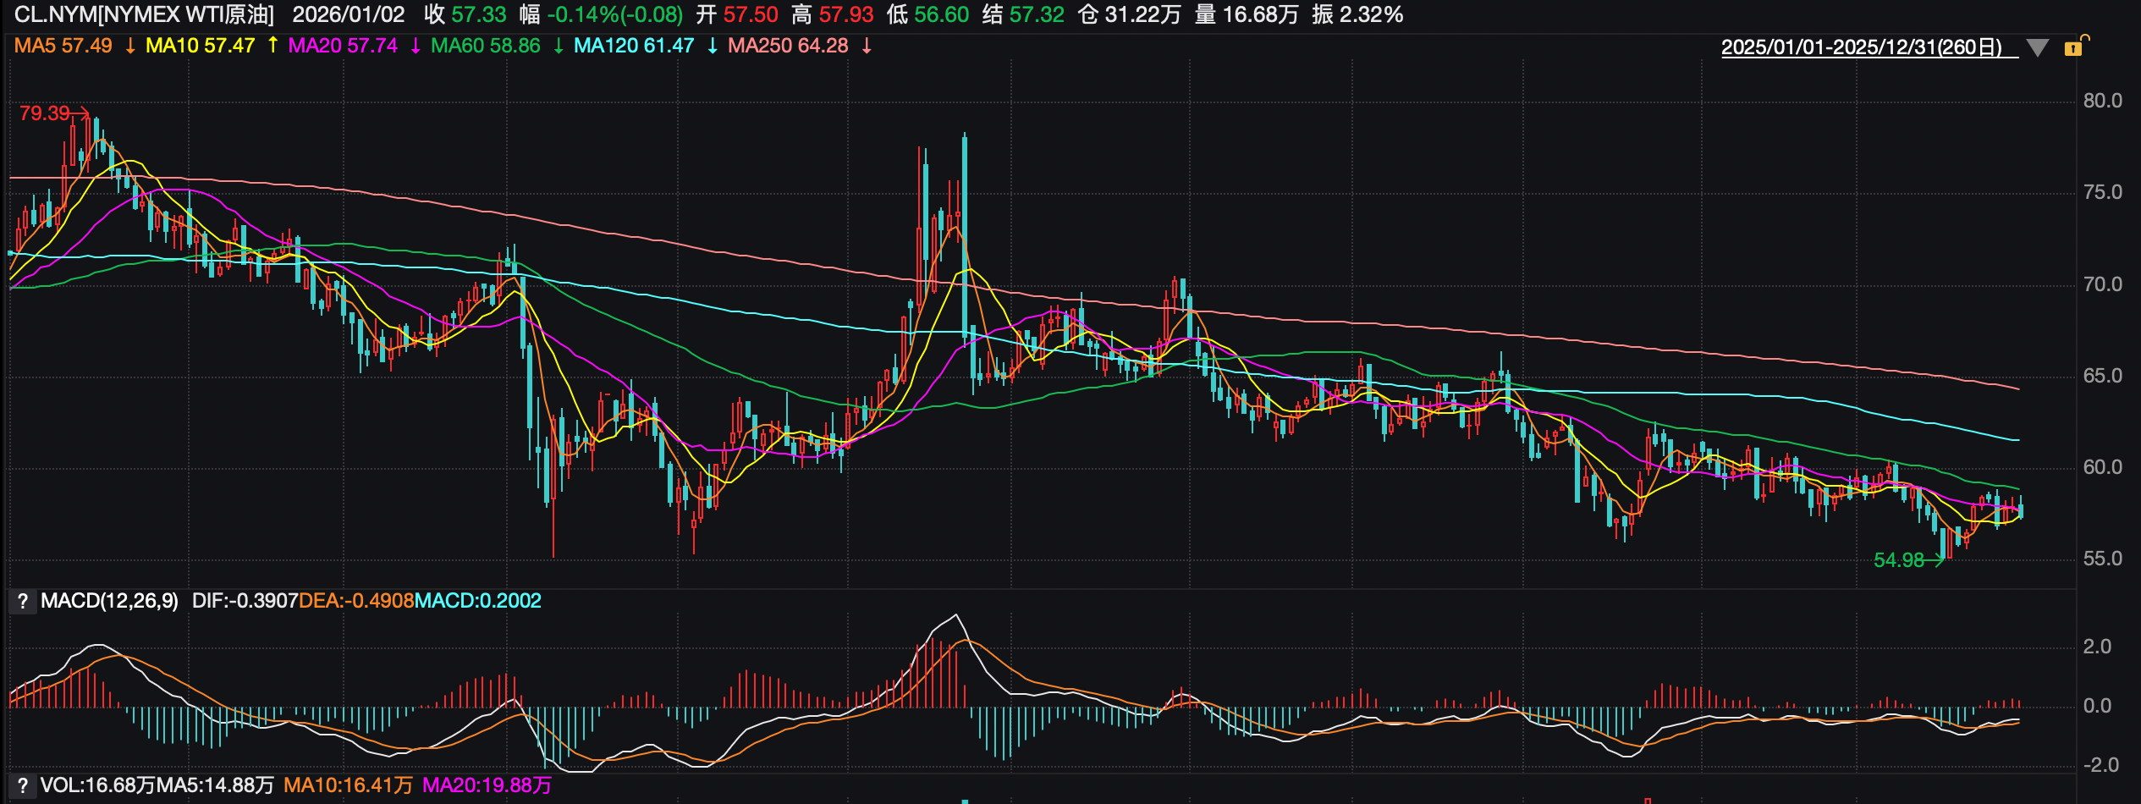Click the 79.39 high price marker
This screenshot has width=2141, height=804.
pyautogui.click(x=45, y=113)
